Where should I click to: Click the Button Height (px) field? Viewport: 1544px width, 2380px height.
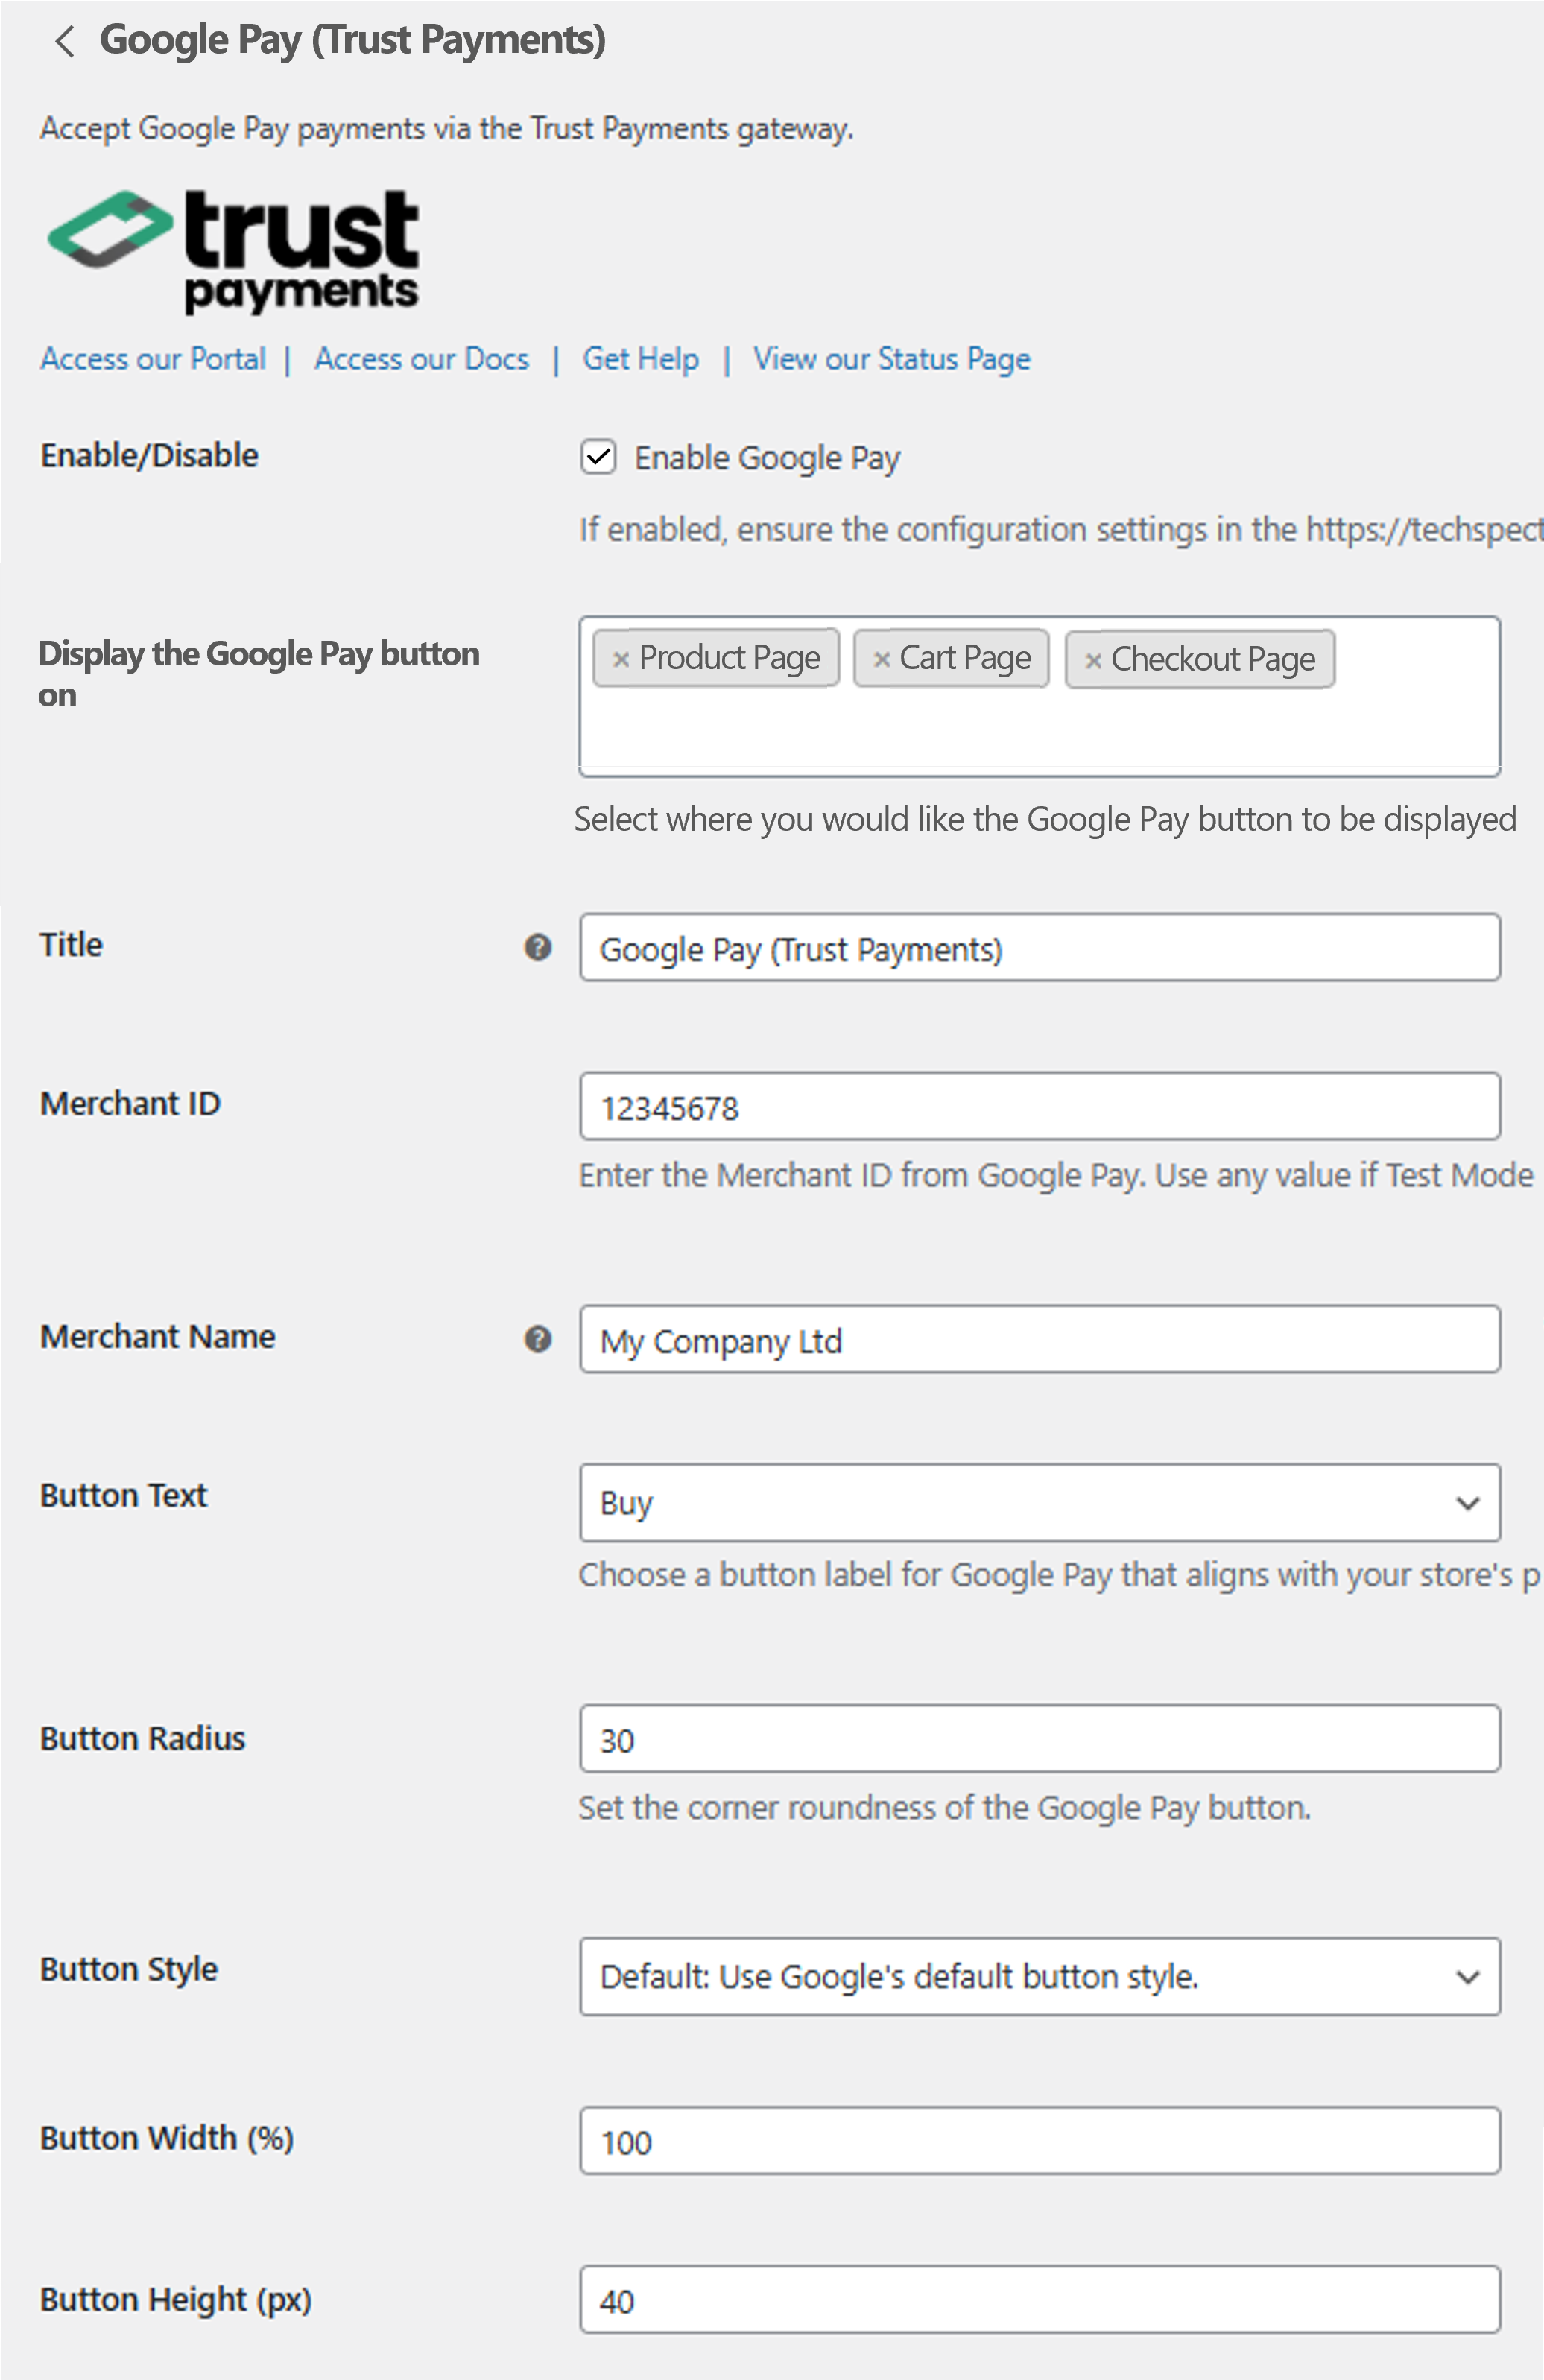(1040, 2300)
